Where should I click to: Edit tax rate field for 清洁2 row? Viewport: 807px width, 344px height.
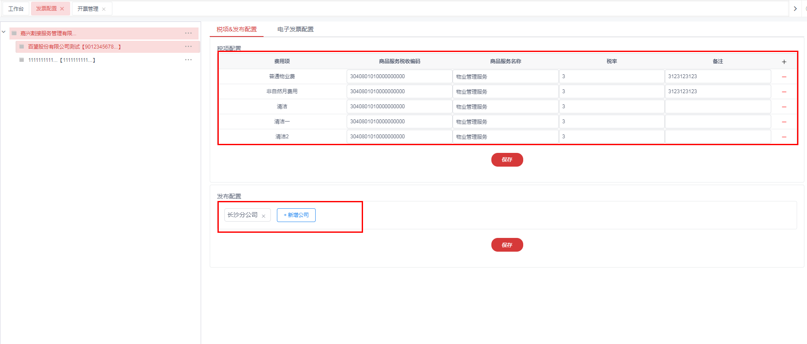(x=611, y=137)
